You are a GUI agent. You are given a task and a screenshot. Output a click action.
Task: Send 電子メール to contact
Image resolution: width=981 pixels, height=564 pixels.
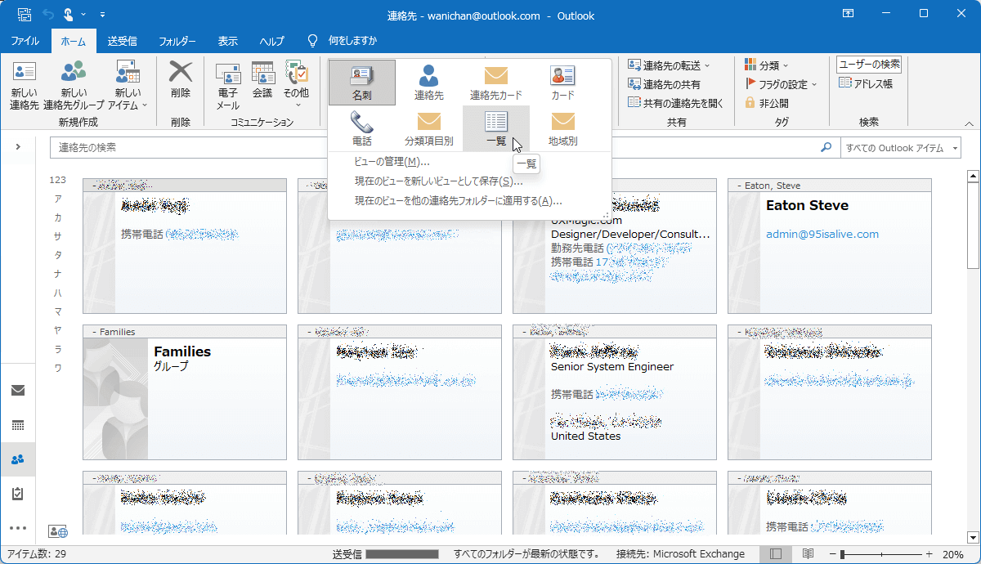(x=227, y=86)
